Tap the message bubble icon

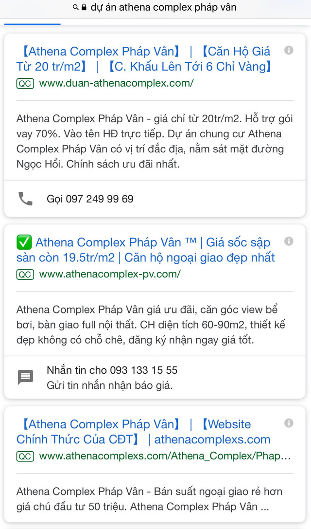[x=25, y=377]
